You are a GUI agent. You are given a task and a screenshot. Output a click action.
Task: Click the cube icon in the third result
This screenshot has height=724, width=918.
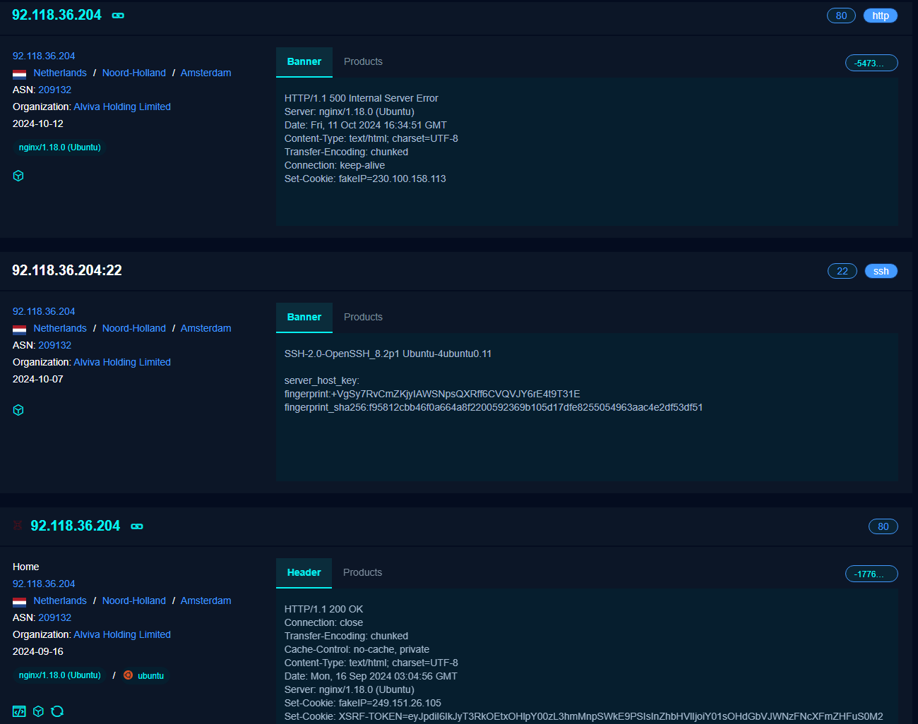[38, 711]
